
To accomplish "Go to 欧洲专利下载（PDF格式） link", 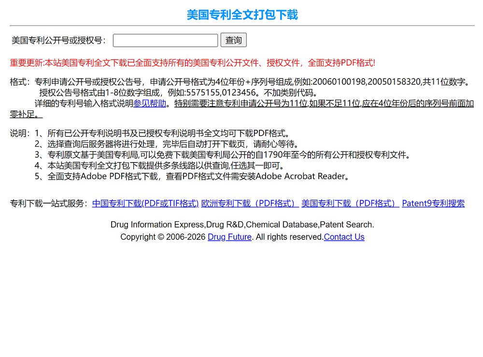I will [x=250, y=204].
